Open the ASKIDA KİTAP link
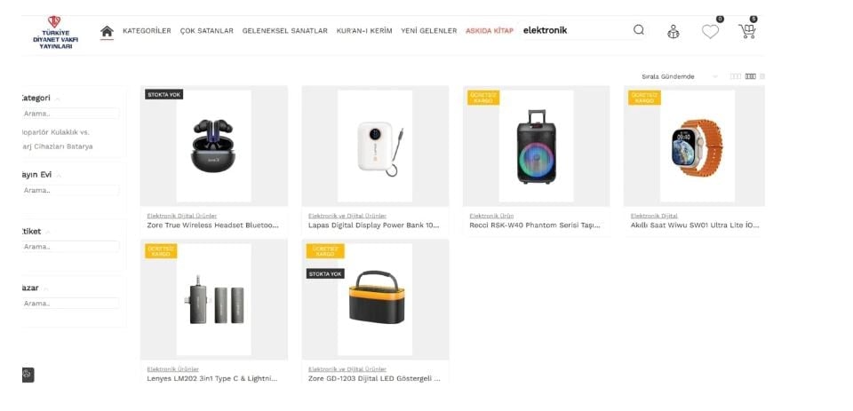 click(x=489, y=31)
